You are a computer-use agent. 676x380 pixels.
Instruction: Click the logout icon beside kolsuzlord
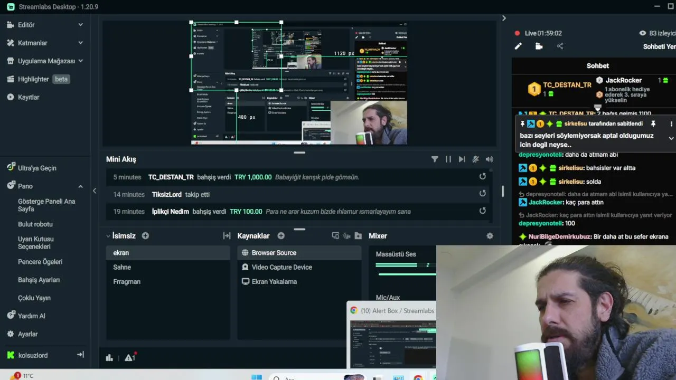tap(80, 355)
